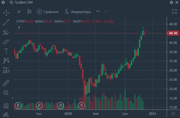Click the 28.00 price axis label
This screenshot has width=180, height=118.
point(173,70)
